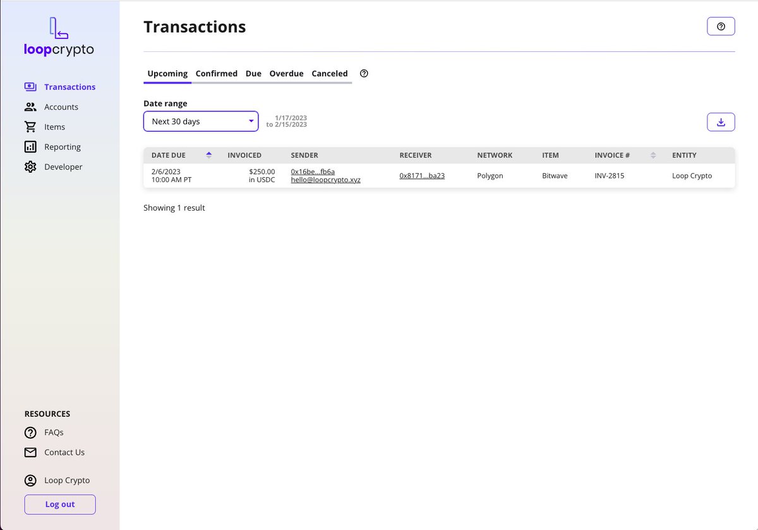758x530 pixels.
Task: Click the INV-2815 invoice number
Action: pyautogui.click(x=610, y=176)
